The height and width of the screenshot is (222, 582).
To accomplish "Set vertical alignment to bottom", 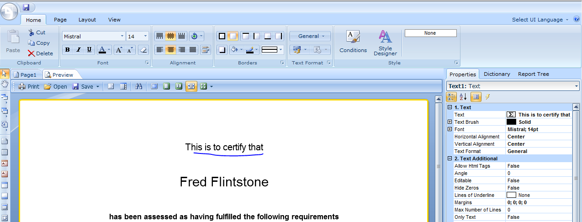I will point(181,36).
